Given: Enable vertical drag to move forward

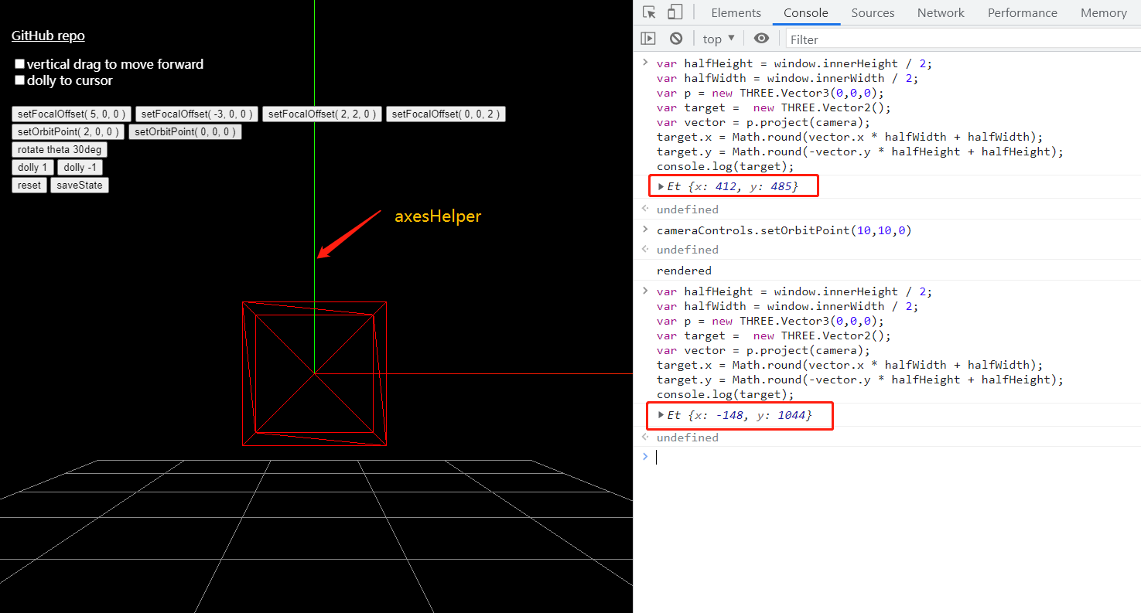Looking at the screenshot, I should 19,63.
